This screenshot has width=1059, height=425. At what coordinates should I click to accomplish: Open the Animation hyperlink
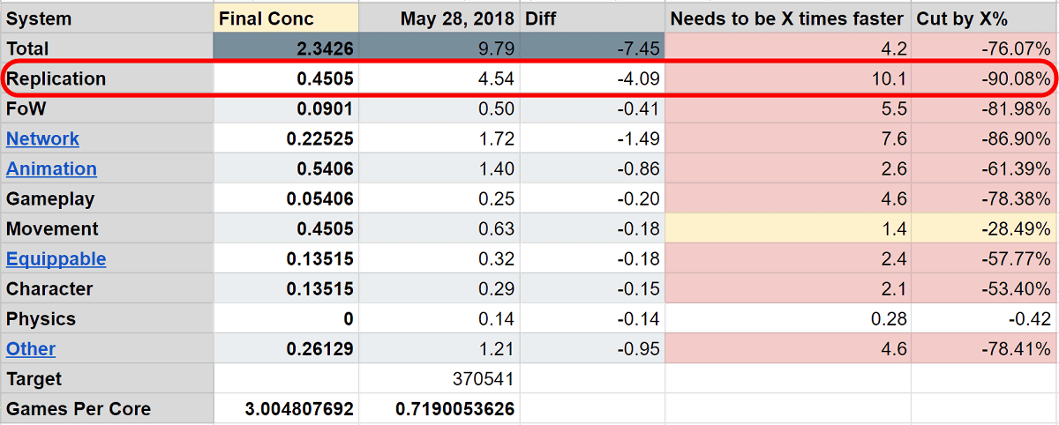(x=51, y=169)
